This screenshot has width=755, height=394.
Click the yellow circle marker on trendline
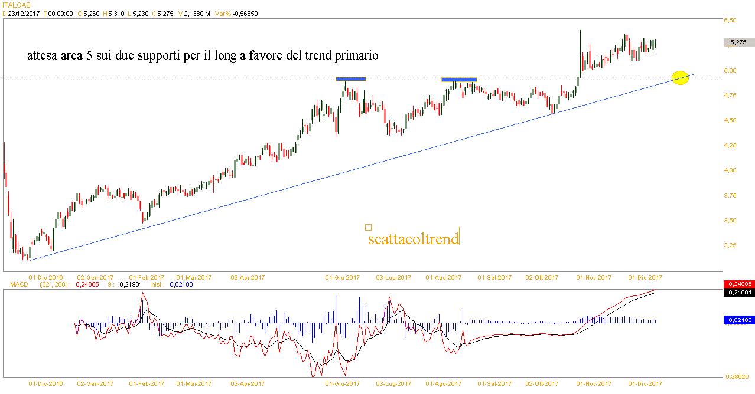coord(681,78)
